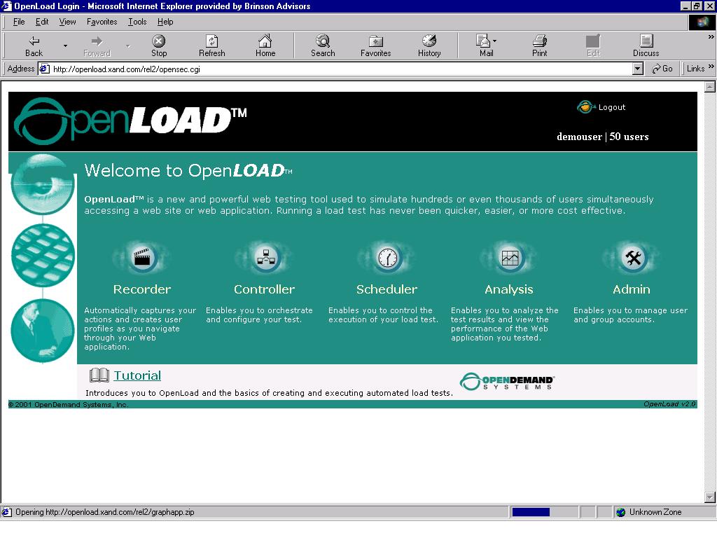
Task: Expand the toolbar overflow chevron
Action: click(x=711, y=37)
